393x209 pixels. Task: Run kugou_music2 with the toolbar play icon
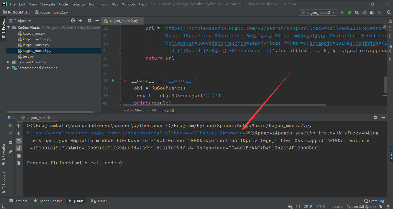(342, 12)
